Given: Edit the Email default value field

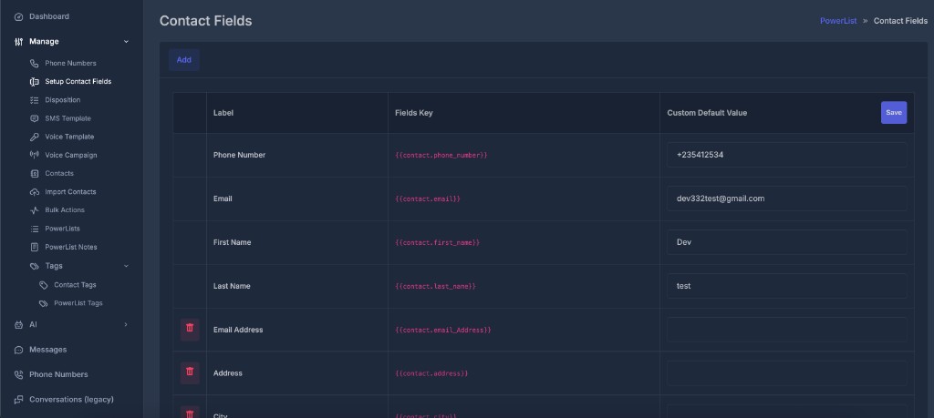Looking at the screenshot, I should point(787,199).
